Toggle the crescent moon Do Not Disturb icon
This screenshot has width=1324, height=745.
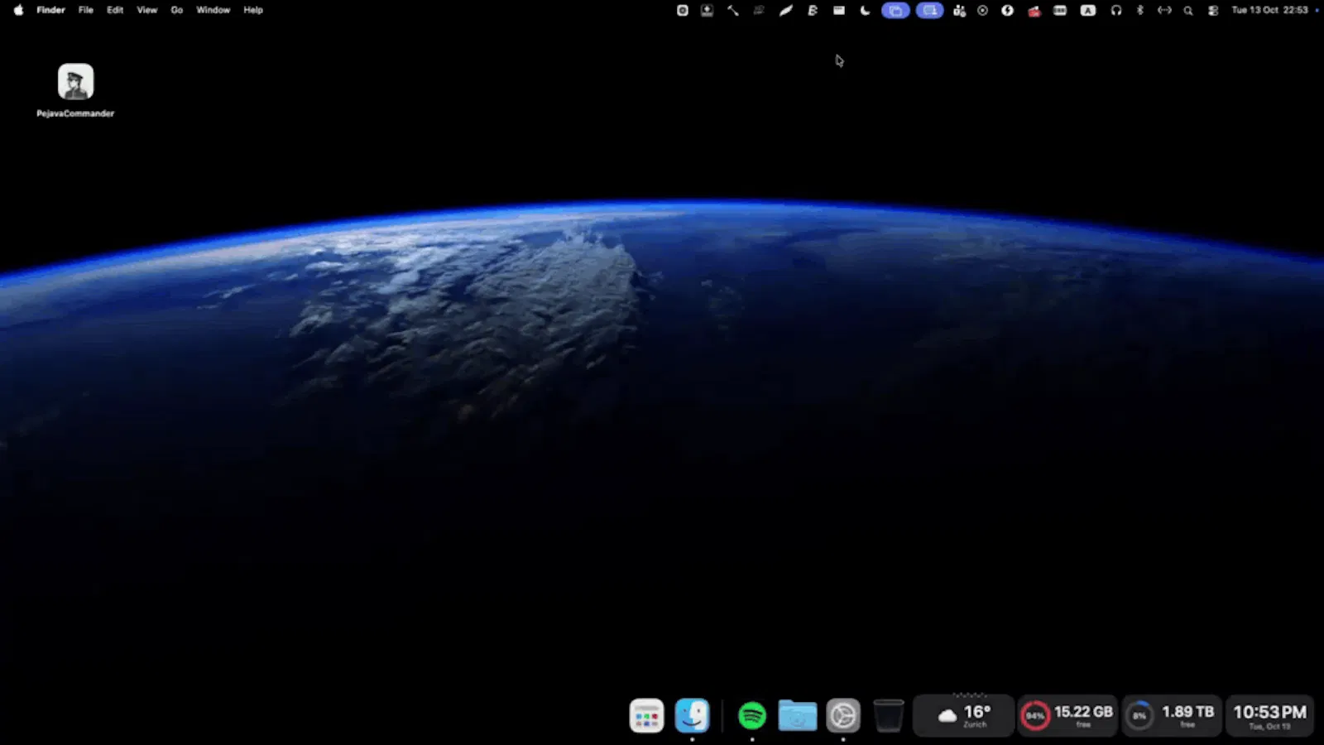[866, 11]
